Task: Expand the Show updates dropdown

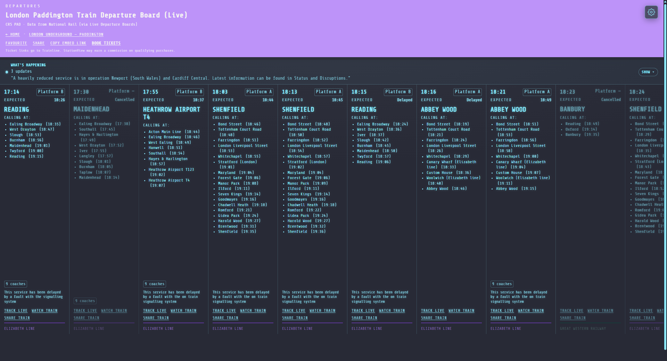Action: (x=648, y=72)
